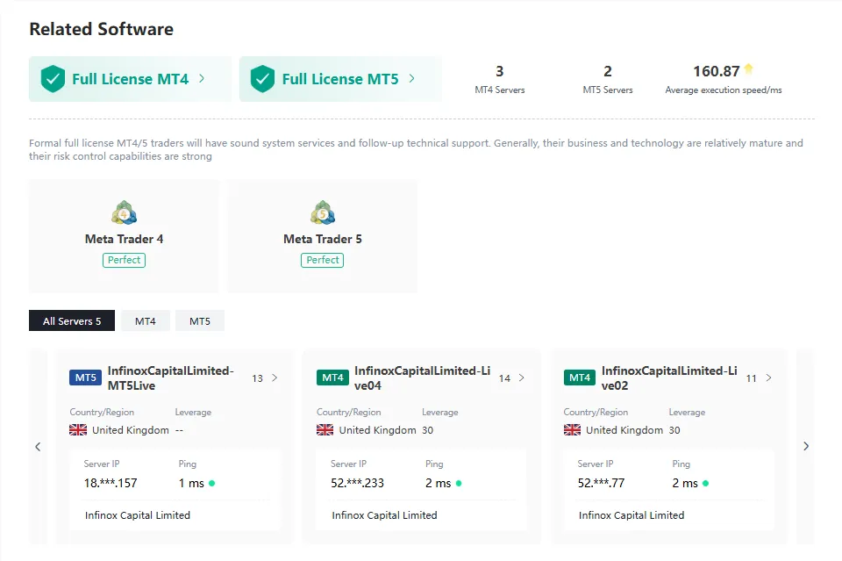The image size is (842, 561).
Task: Click the Full License MT5 link
Action: tap(340, 79)
